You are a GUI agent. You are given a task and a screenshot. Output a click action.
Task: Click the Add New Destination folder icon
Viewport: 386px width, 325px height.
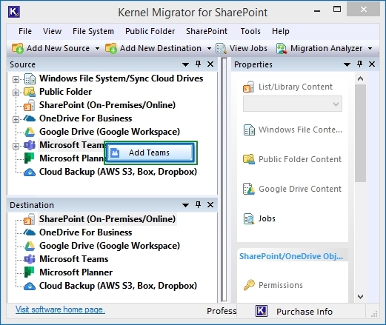tap(111, 48)
